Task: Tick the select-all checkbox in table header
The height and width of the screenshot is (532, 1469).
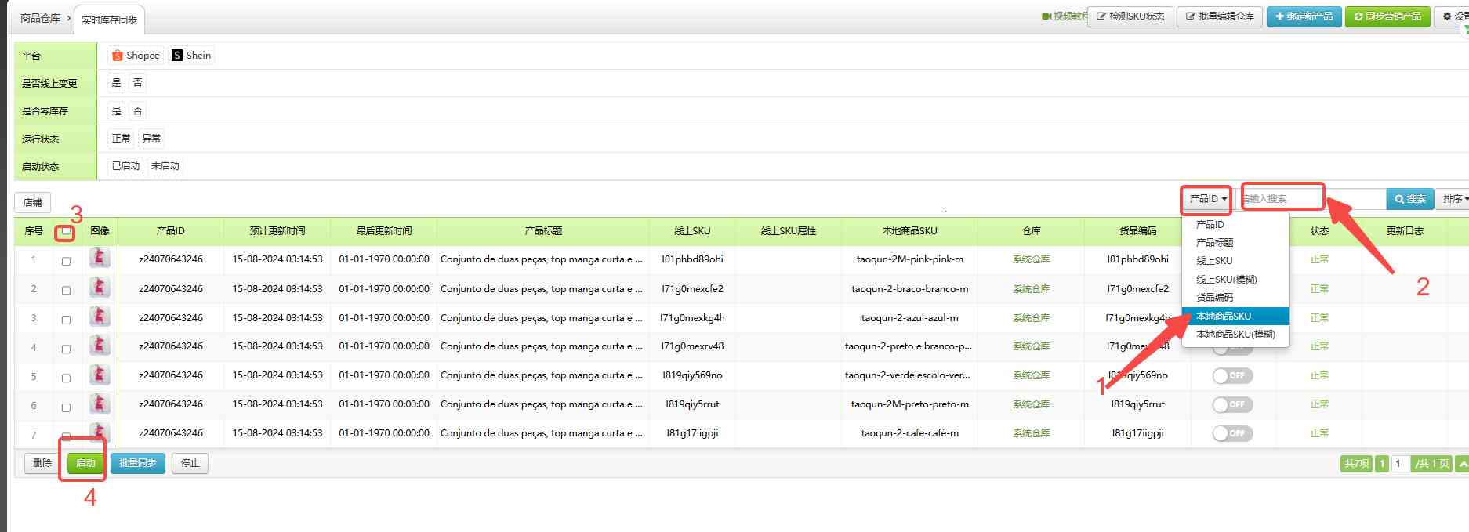Action: click(x=66, y=232)
